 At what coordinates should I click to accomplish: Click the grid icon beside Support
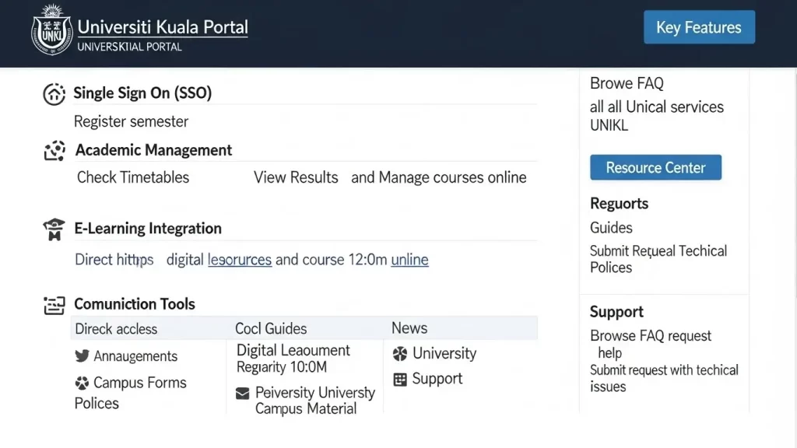[400, 380]
